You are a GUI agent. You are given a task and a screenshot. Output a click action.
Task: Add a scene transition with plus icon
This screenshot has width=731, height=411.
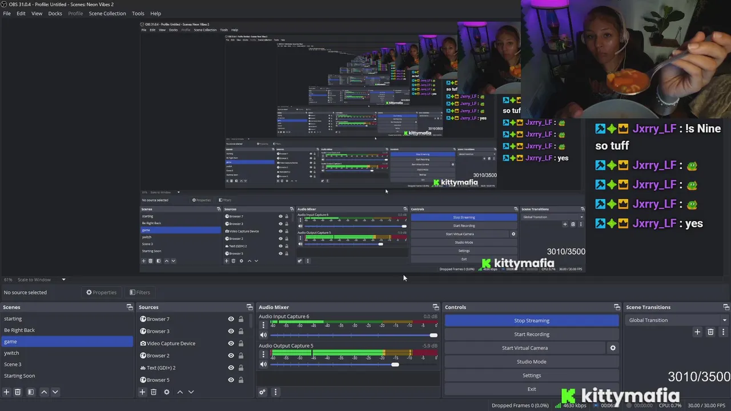pos(697,332)
